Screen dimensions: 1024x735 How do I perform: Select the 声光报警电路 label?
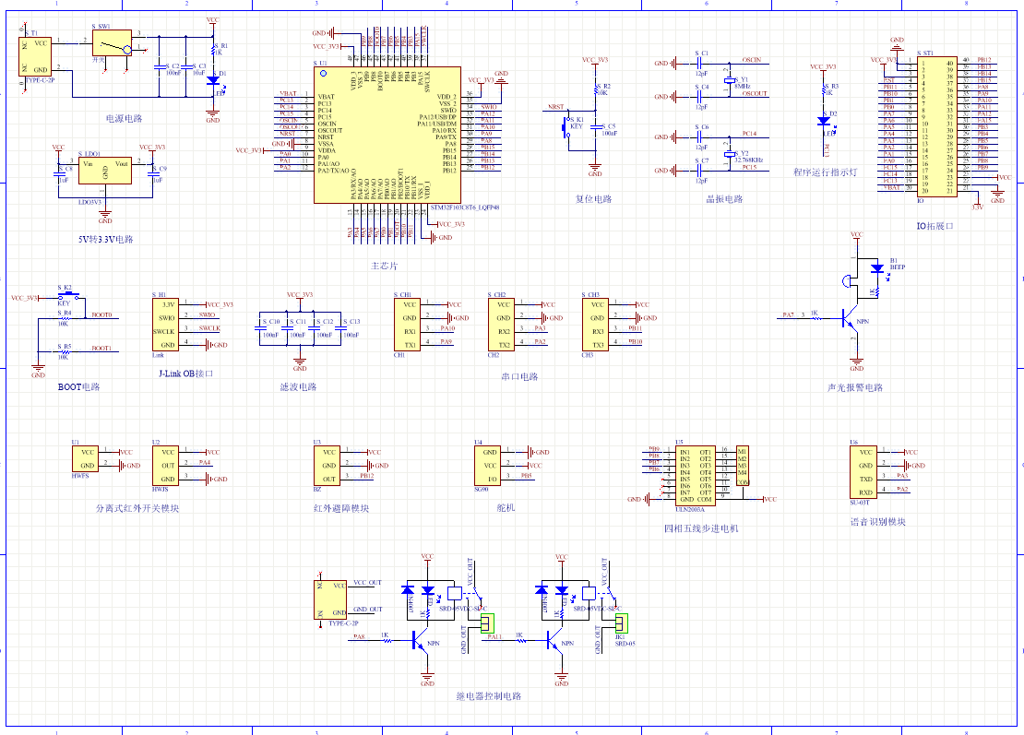855,387
